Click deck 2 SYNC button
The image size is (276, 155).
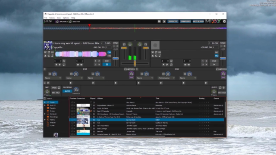click(223, 43)
